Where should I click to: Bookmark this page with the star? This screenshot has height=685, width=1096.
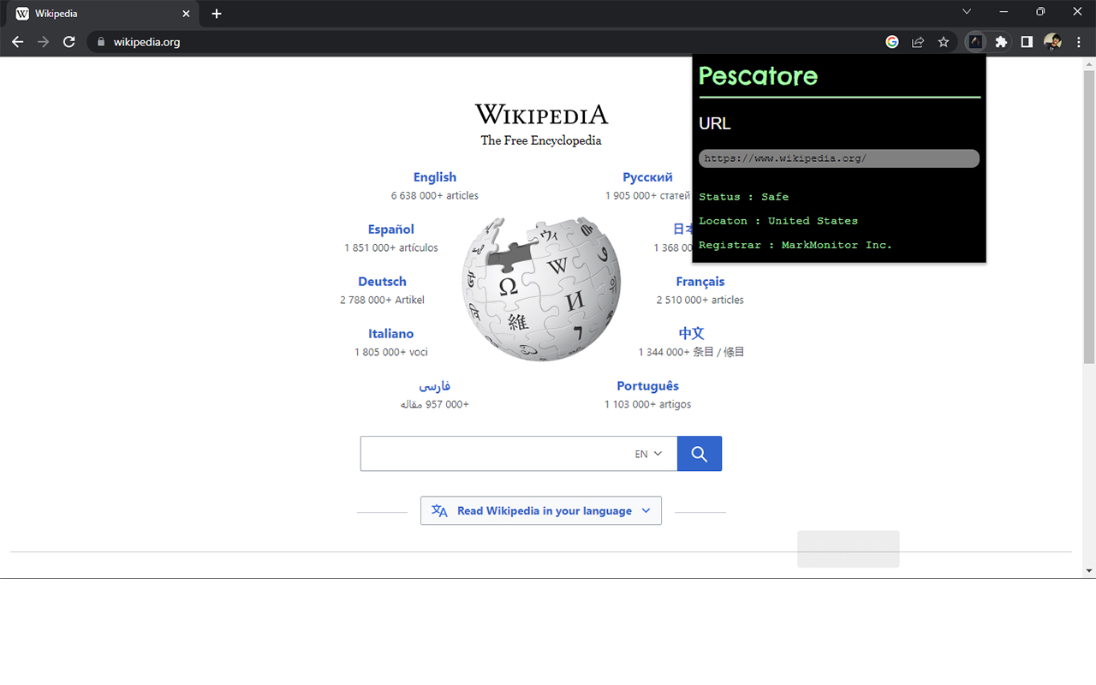pyautogui.click(x=944, y=42)
